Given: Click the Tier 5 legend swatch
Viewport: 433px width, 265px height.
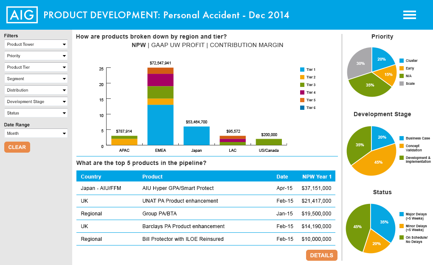Looking at the screenshot, I should point(302,100).
